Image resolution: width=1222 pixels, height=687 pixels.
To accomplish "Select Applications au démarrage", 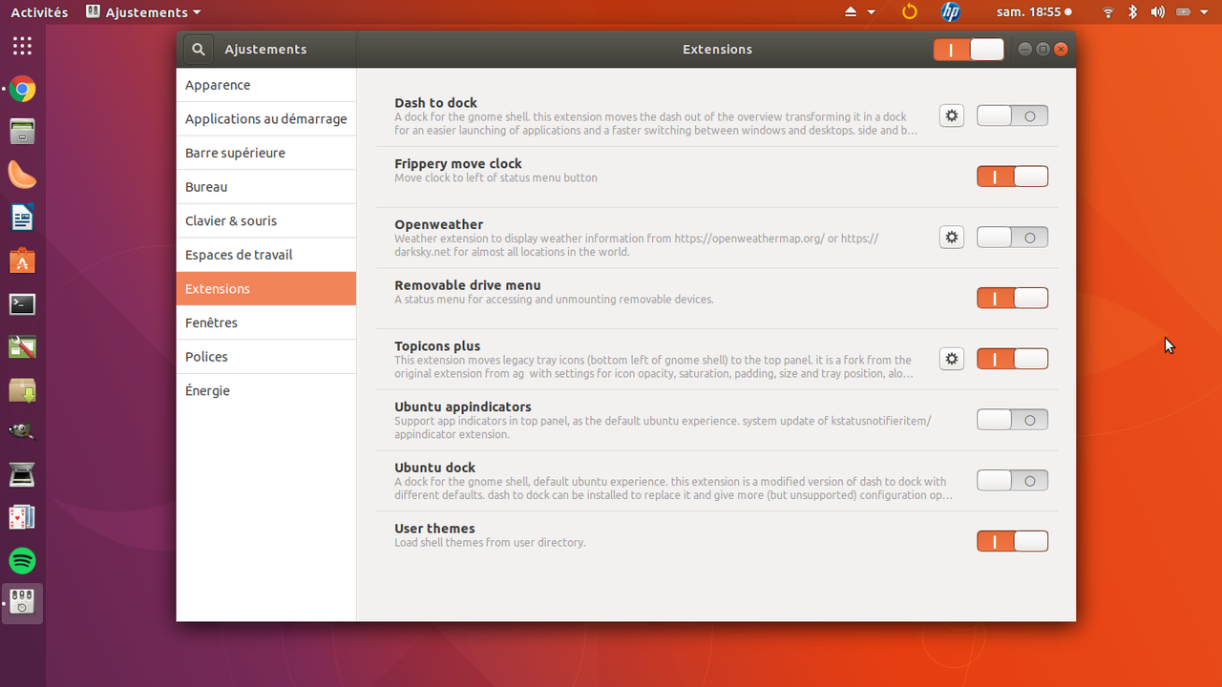I will (x=266, y=119).
